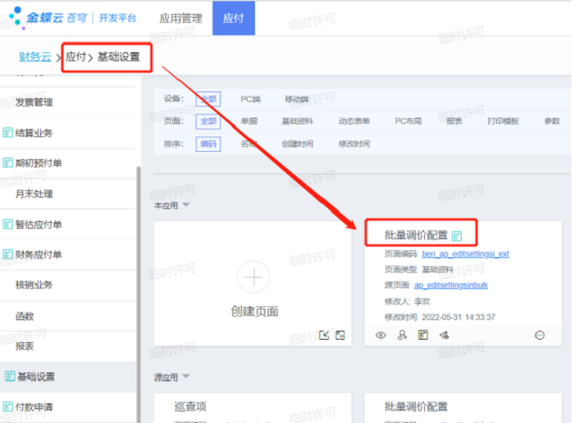Viewport: 572px width, 423px height.
Task: Click the publish/send icon on 批量调价配置 card
Action: [x=445, y=335]
